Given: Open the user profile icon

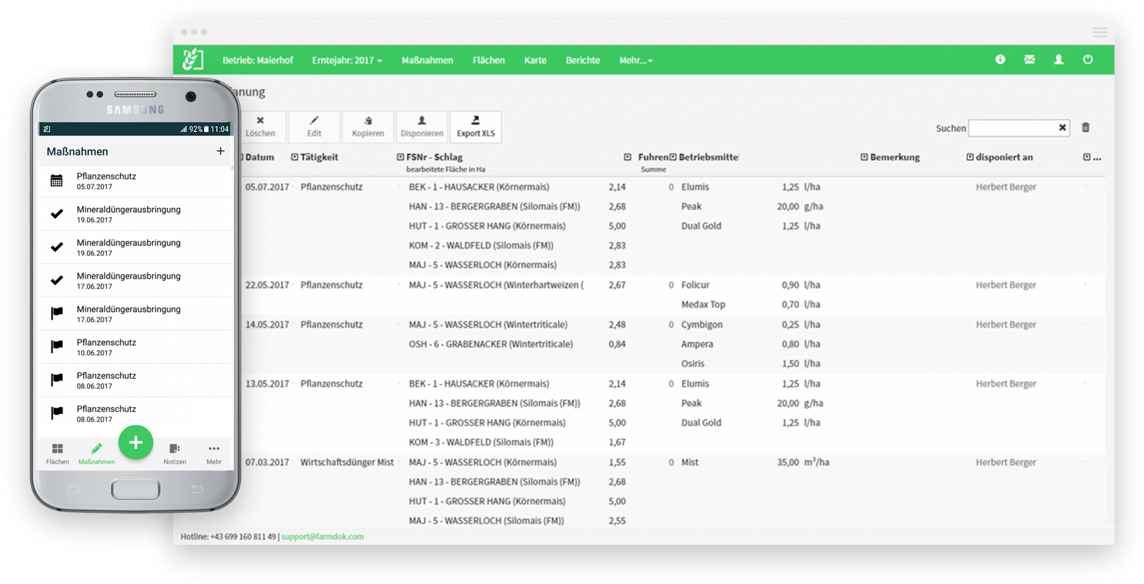Looking at the screenshot, I should coord(1059,60).
